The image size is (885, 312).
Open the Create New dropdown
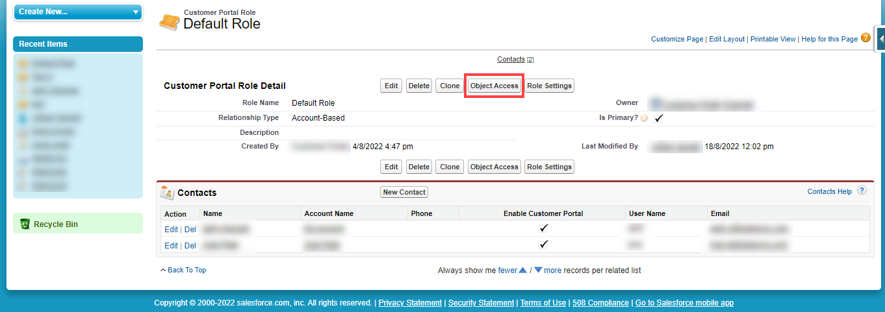coord(77,12)
